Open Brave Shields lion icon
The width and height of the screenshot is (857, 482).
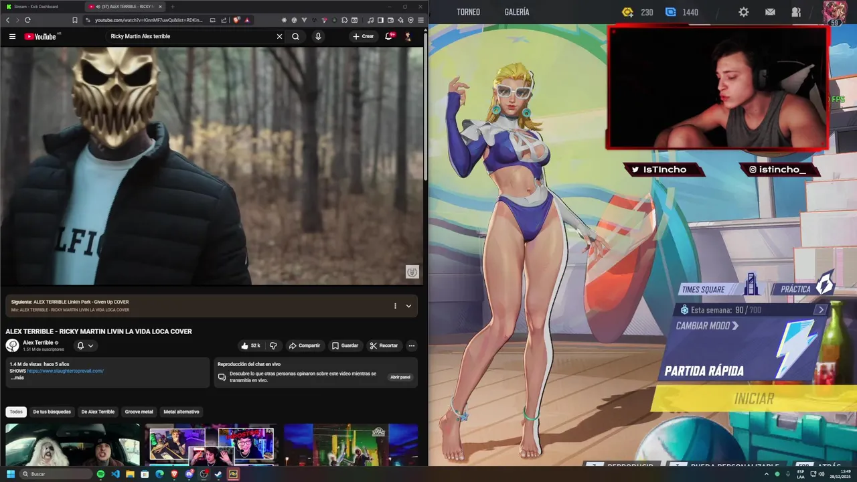click(x=236, y=20)
